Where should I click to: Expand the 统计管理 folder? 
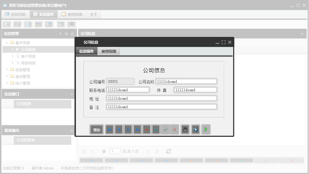(x=7, y=83)
